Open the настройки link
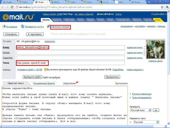170x128 pixels. tap(140, 26)
